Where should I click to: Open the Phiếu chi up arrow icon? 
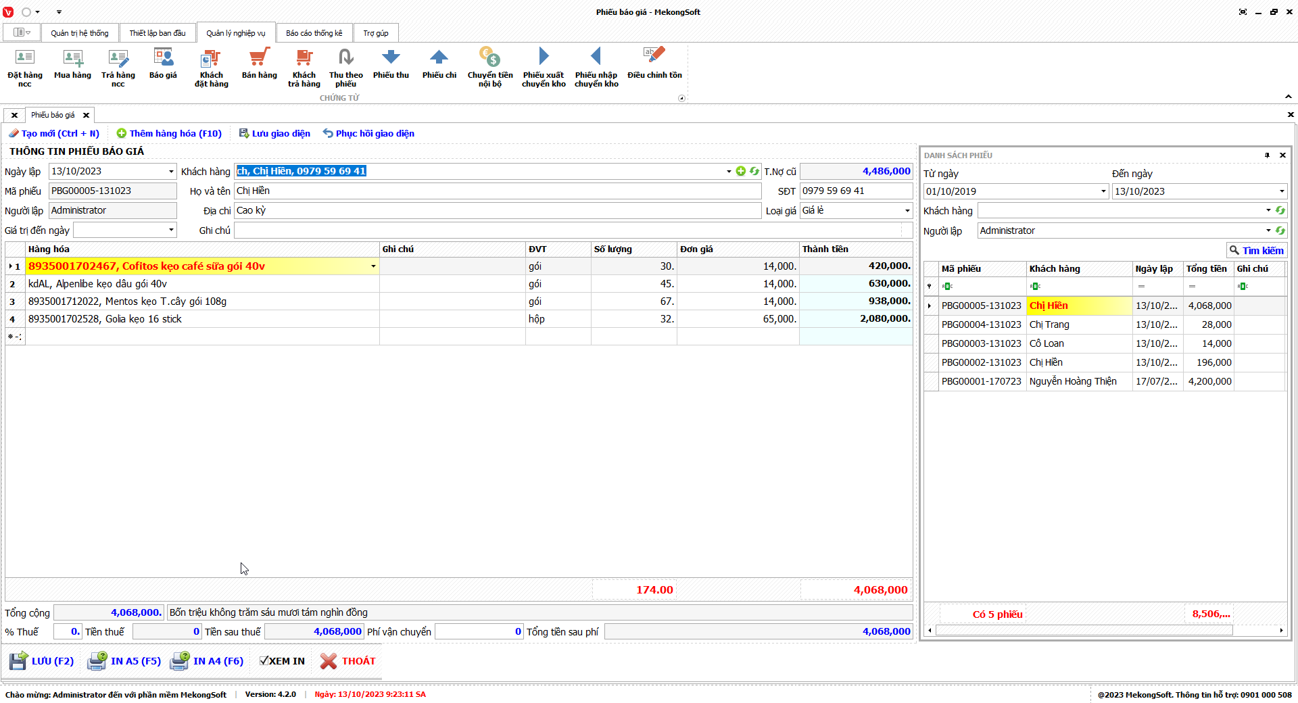pyautogui.click(x=439, y=58)
